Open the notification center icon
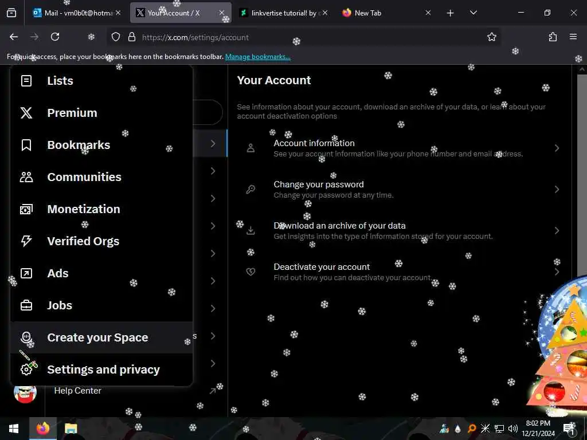The width and height of the screenshot is (587, 440). click(569, 429)
